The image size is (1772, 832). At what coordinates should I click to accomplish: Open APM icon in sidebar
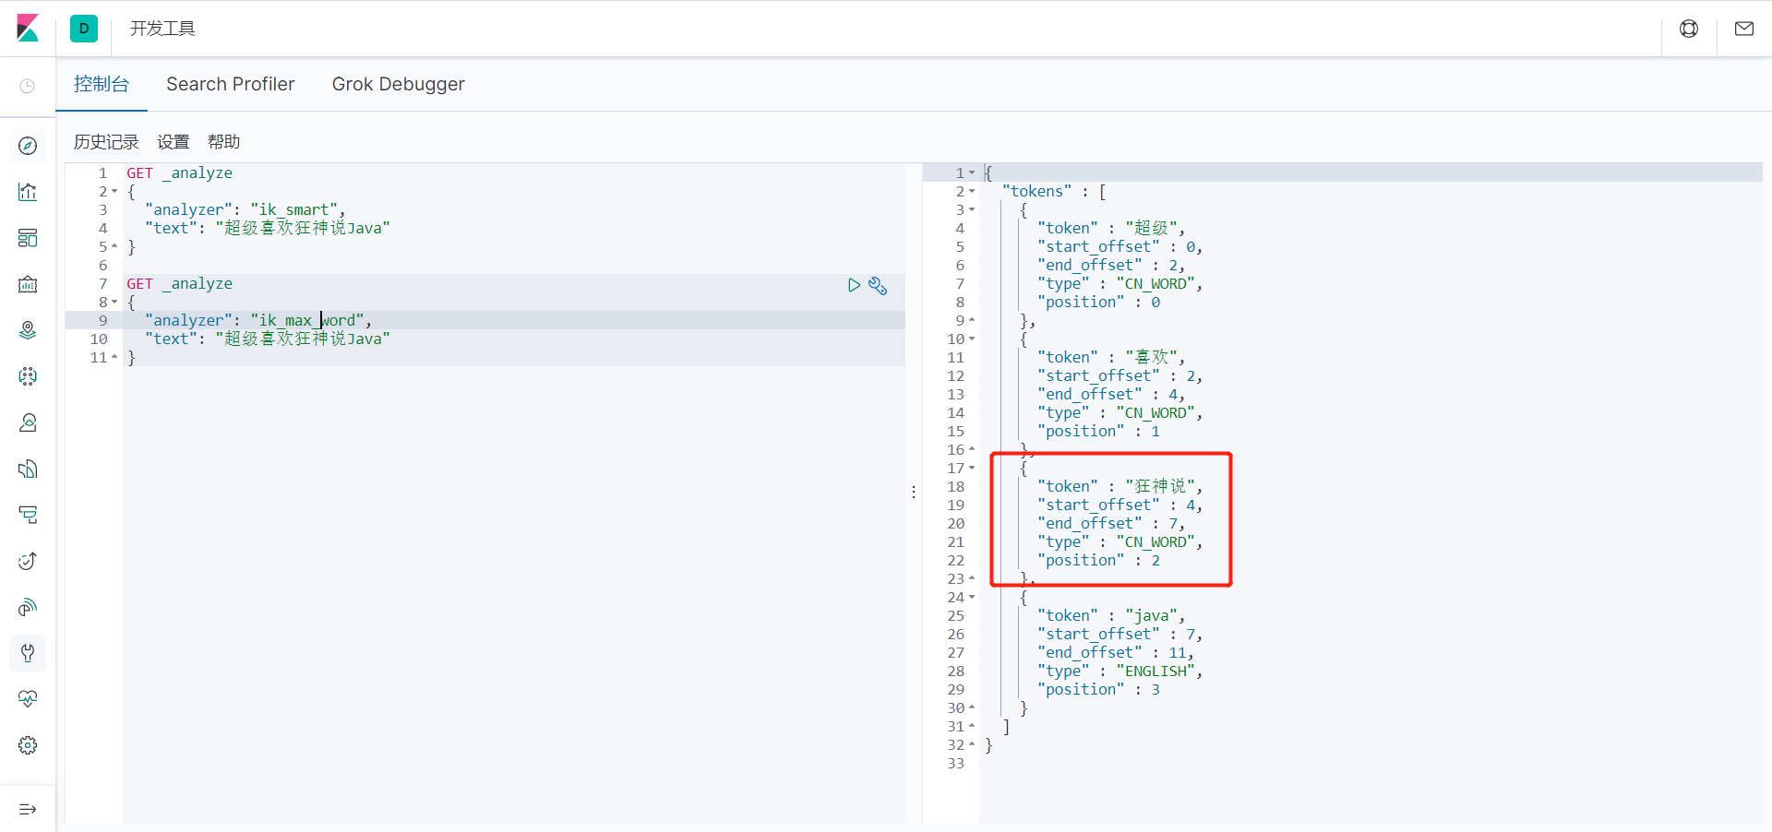28,515
